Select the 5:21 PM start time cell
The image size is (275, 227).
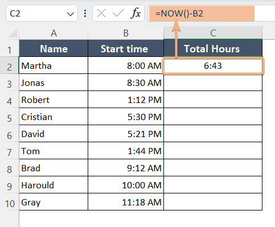point(126,134)
